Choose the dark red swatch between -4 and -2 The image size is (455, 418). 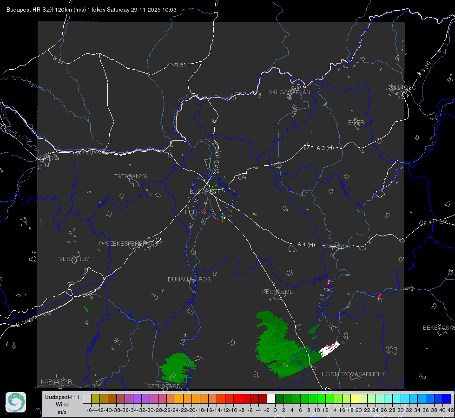click(263, 398)
